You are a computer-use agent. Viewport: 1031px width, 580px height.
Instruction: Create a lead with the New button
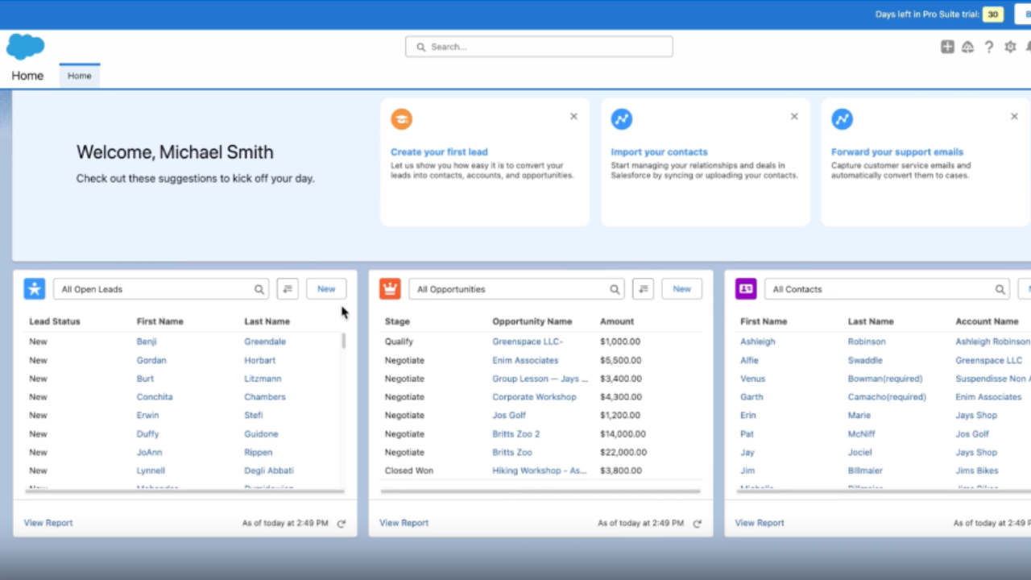coord(325,288)
